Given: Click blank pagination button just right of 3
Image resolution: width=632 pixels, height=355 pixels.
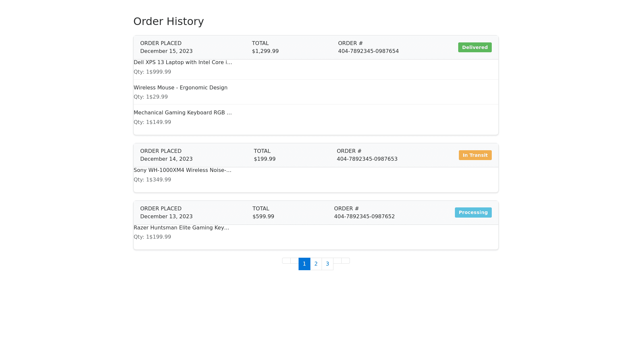Looking at the screenshot, I should pyautogui.click(x=337, y=261).
